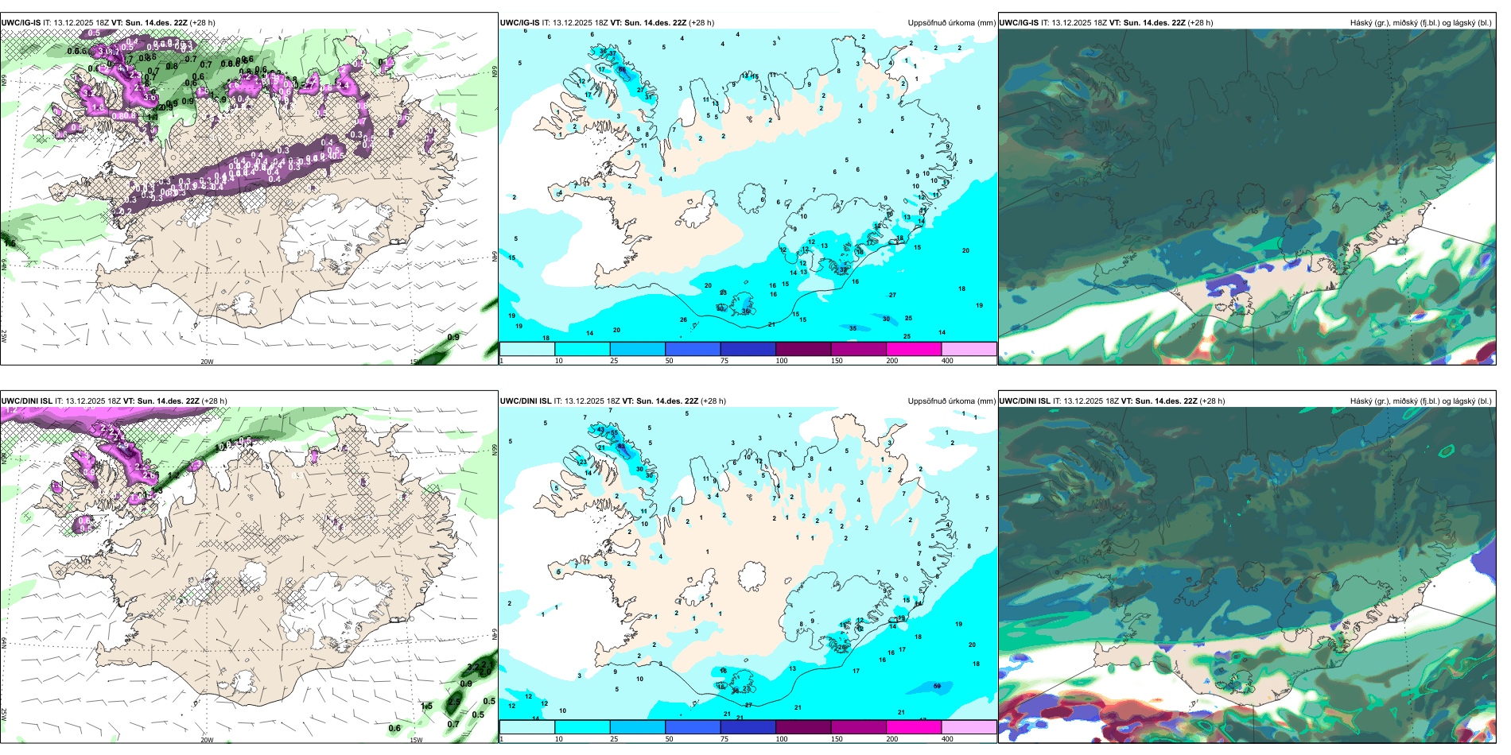Viewport: 1511px width, 755px height.
Task: Pick the 200–400 mm swatch in UWC/IG-IS legend
Action: coord(914,349)
